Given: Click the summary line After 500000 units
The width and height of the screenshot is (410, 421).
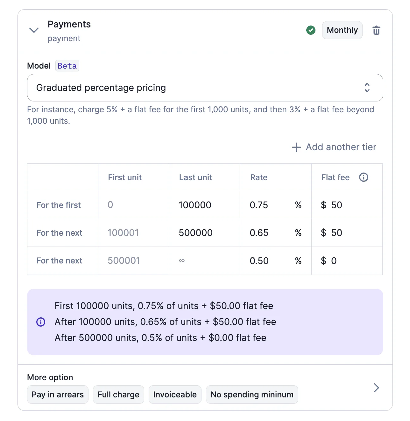Looking at the screenshot, I should pyautogui.click(x=160, y=338).
